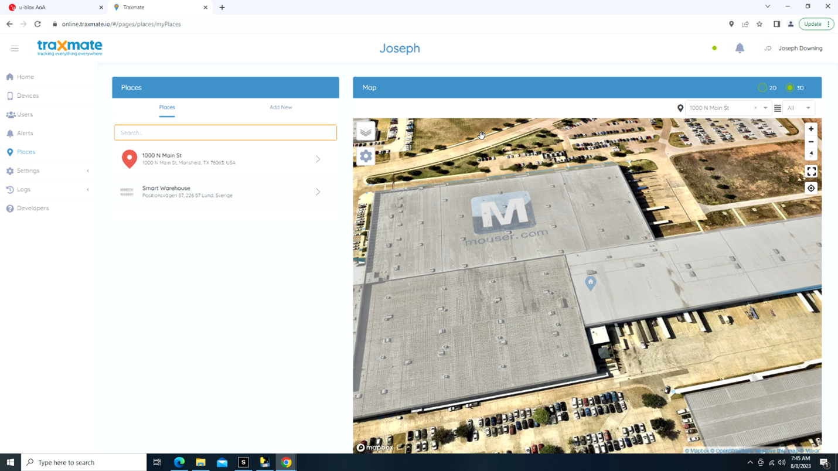The width and height of the screenshot is (838, 471).
Task: Open a new browser tab
Action: 222,8
